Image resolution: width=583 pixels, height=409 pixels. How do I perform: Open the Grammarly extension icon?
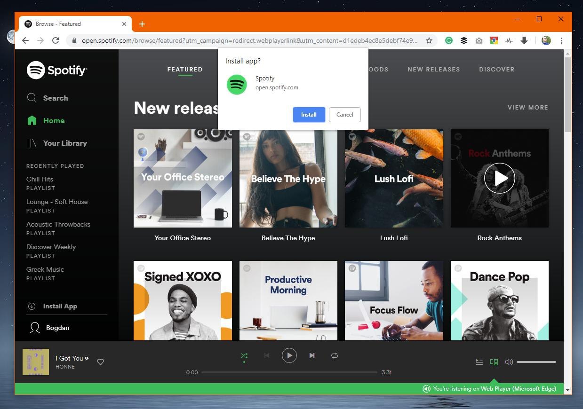(x=449, y=40)
